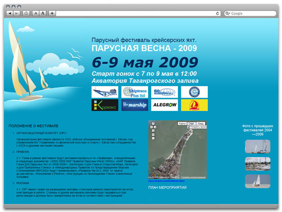Screen dimensions: 282x212
Task: Pan the map right with the arrow
Action: click(155, 127)
